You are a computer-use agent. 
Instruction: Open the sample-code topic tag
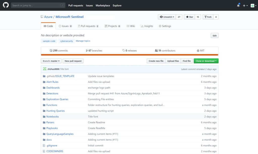(x=49, y=41)
